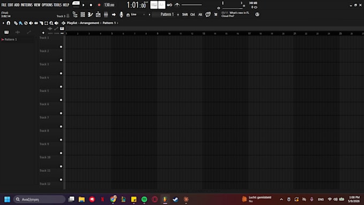
Task: Open the view browser icon
Action: [x=75, y=14]
